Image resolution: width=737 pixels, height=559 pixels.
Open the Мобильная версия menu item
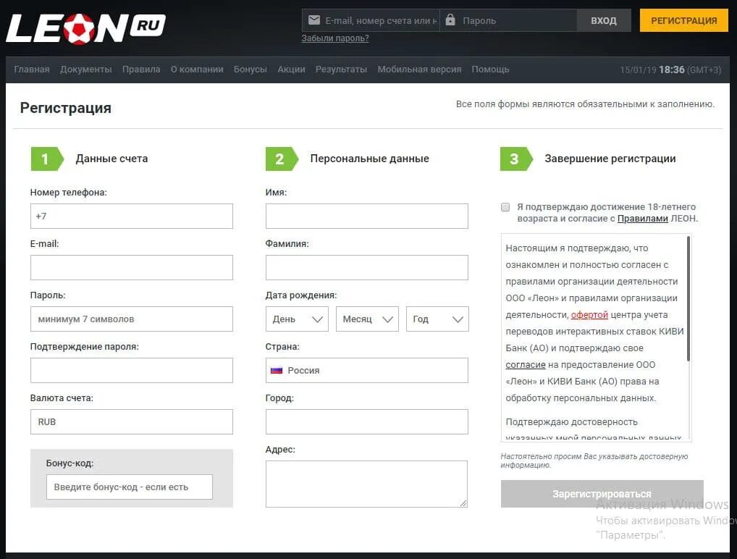[x=419, y=69]
